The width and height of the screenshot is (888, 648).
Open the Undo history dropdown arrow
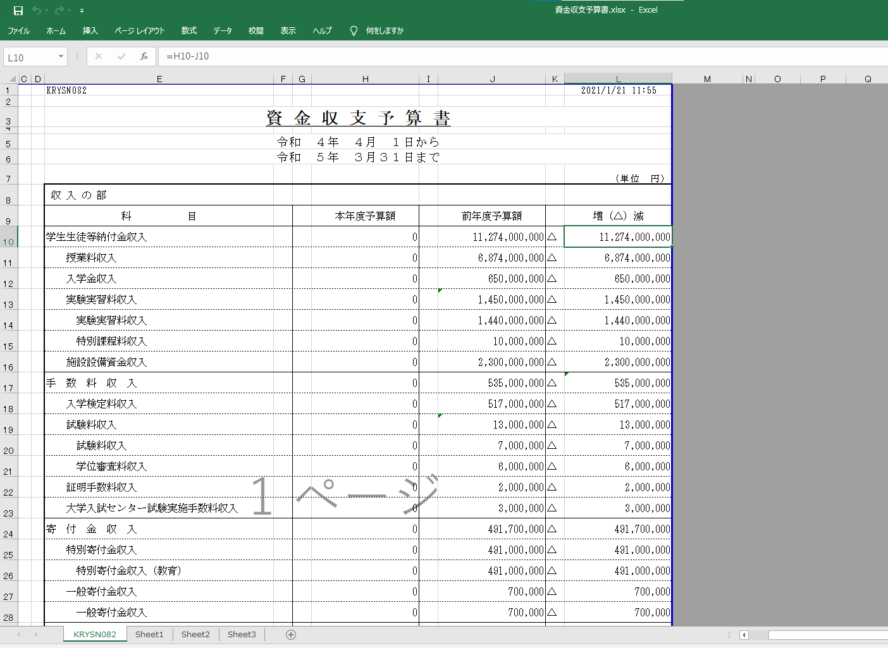(x=46, y=11)
